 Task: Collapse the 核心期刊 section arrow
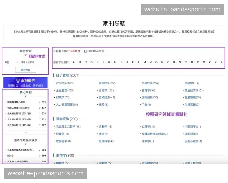[x=25, y=96]
